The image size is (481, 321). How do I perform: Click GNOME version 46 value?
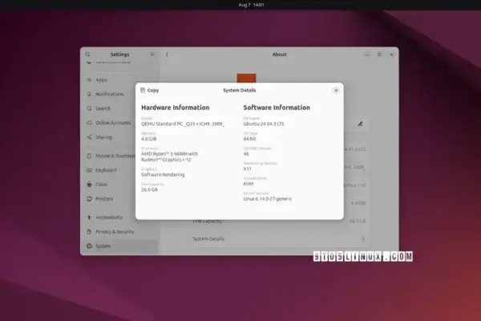[x=246, y=154]
